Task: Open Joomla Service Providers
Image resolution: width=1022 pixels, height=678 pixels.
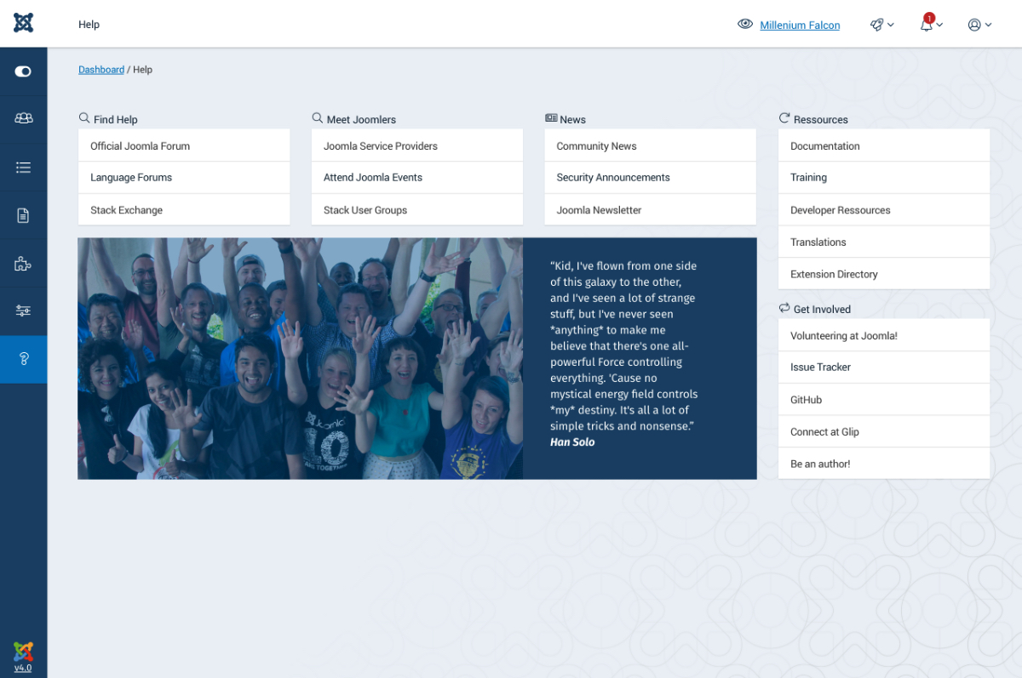Action: click(x=417, y=145)
